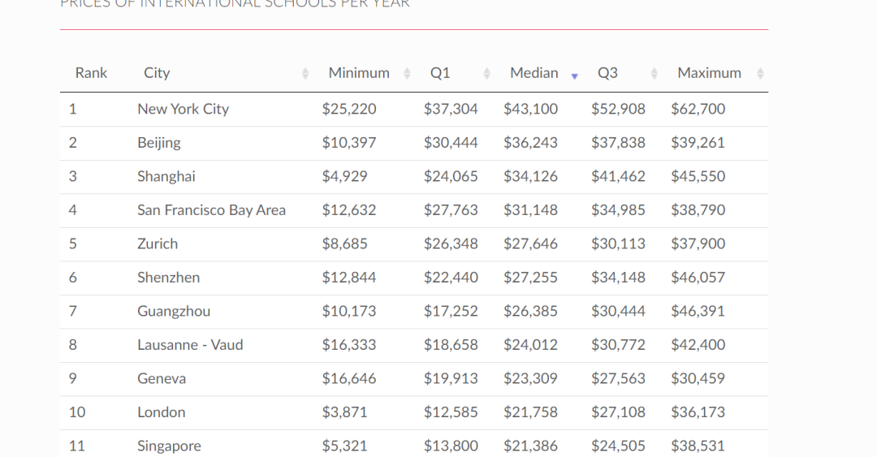The width and height of the screenshot is (877, 457).
Task: Click the Shanghai row entry
Action: (166, 176)
